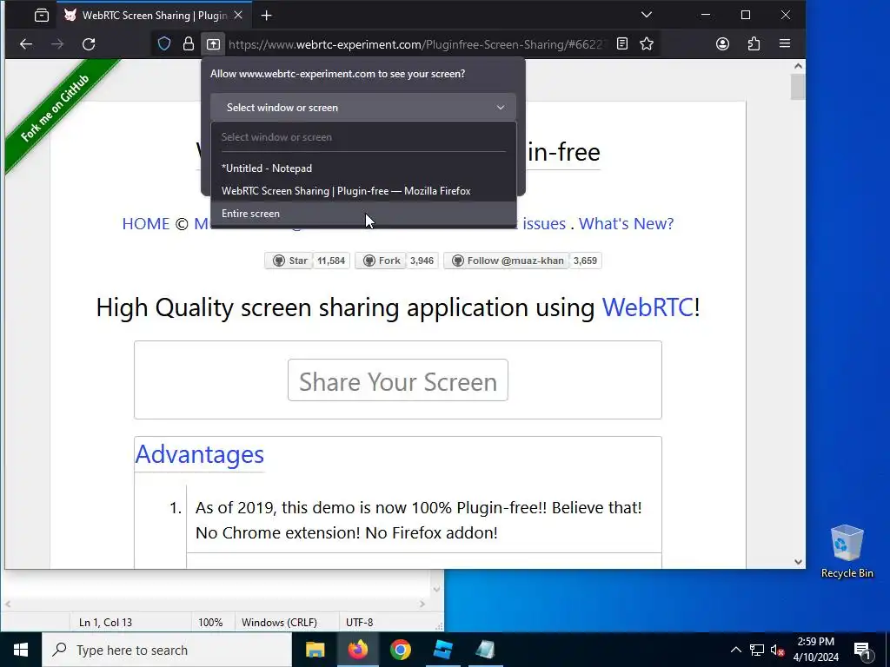The width and height of the screenshot is (890, 667).
Task: Click the address bar URL
Action: pos(417,44)
